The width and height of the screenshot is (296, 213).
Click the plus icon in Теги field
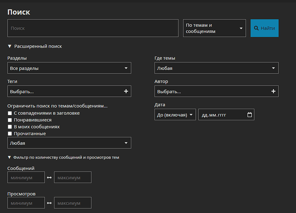point(126,91)
